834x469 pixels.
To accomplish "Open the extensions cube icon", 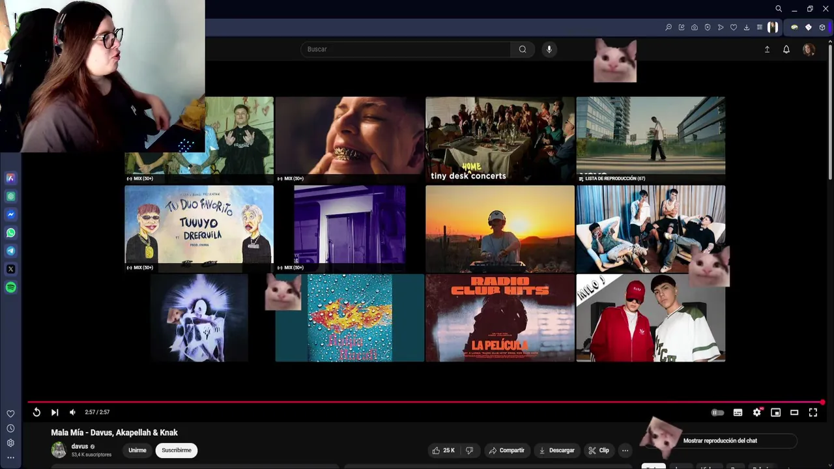I will coord(822,27).
